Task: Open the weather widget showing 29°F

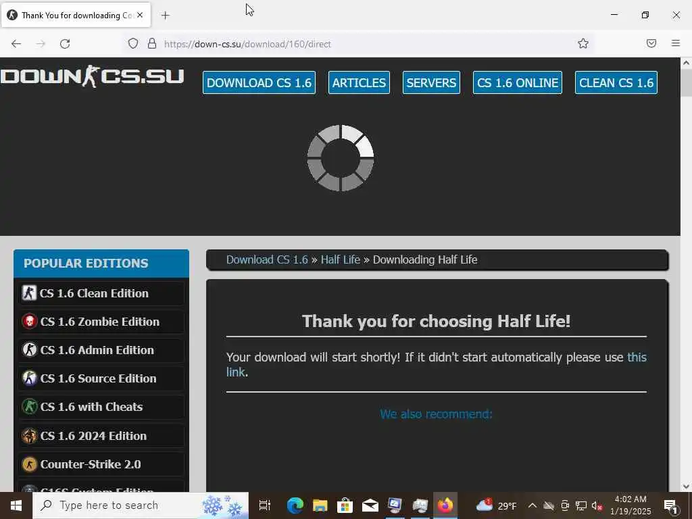Action: (497, 505)
